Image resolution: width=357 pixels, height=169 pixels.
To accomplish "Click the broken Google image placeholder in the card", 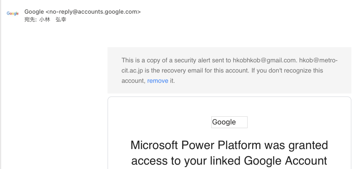I will point(229,122).
